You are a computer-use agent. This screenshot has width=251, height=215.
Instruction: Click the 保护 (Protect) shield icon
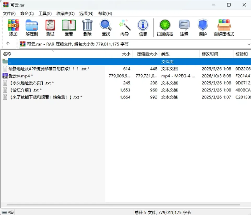point(203,25)
